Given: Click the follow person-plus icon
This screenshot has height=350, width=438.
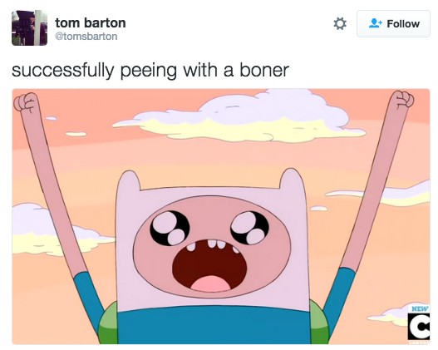Looking at the screenshot, I should point(376,23).
